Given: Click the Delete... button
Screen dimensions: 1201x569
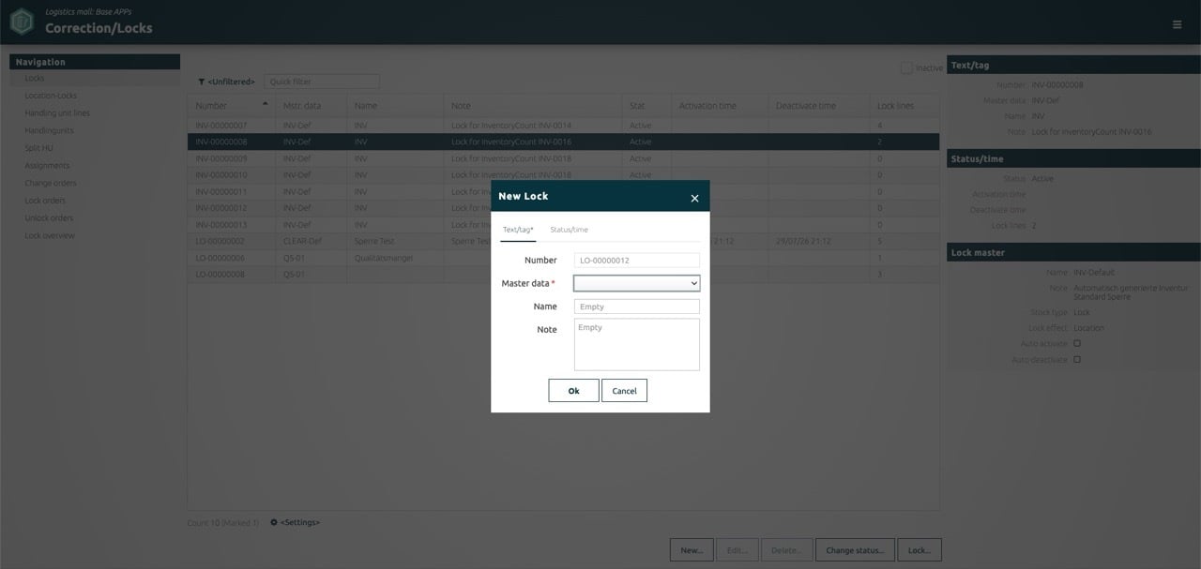Looking at the screenshot, I should coord(786,549).
